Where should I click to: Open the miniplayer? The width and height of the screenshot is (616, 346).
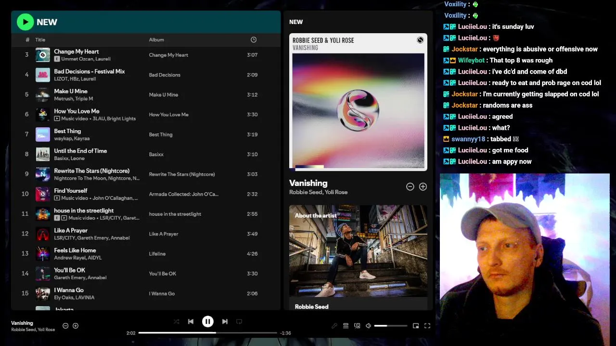pos(416,326)
